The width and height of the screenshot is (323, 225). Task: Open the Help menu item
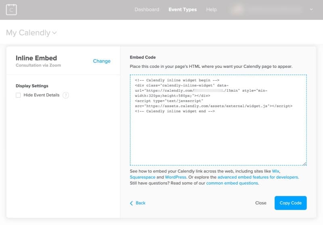pyautogui.click(x=211, y=10)
